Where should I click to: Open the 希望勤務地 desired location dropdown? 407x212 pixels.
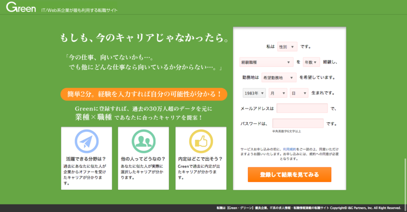click(x=279, y=78)
